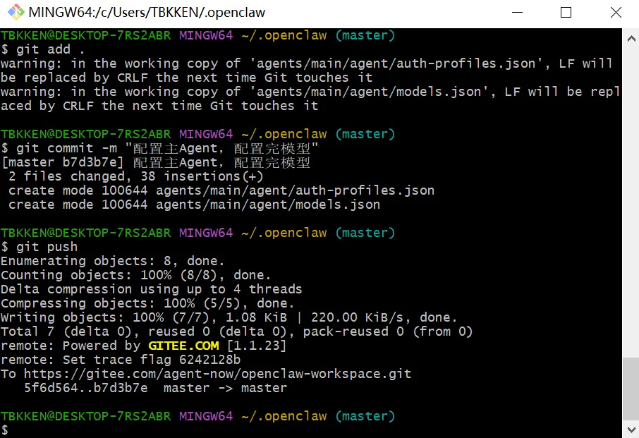The width and height of the screenshot is (639, 438).
Task: Click the '$ git push' command line
Action: pos(39,247)
